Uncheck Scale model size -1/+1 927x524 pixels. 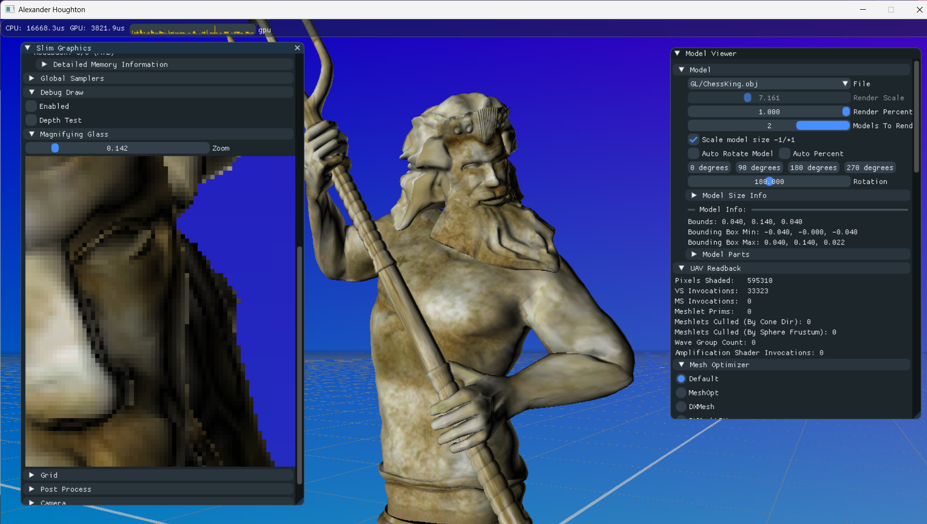pyautogui.click(x=694, y=140)
